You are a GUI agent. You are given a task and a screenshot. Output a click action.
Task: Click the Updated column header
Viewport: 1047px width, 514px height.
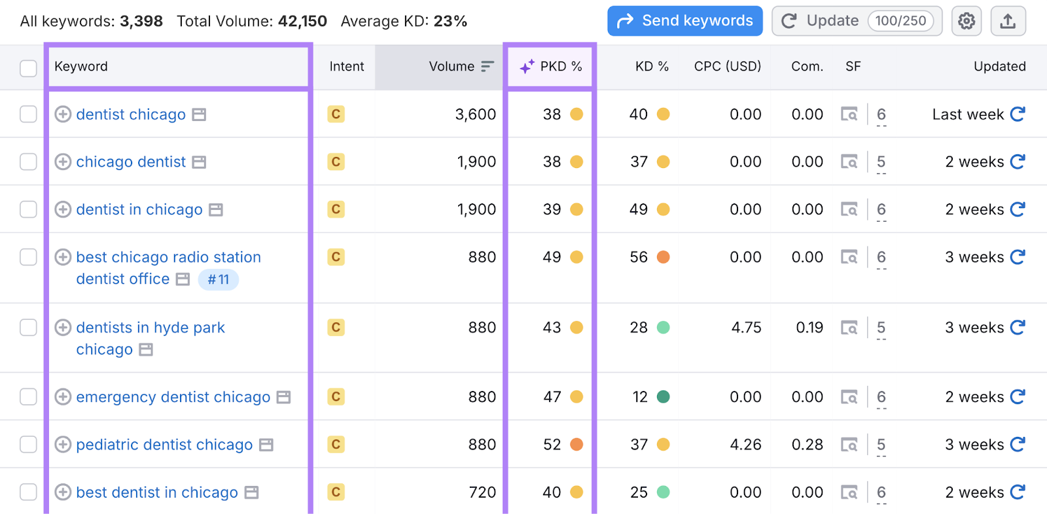pyautogui.click(x=999, y=67)
